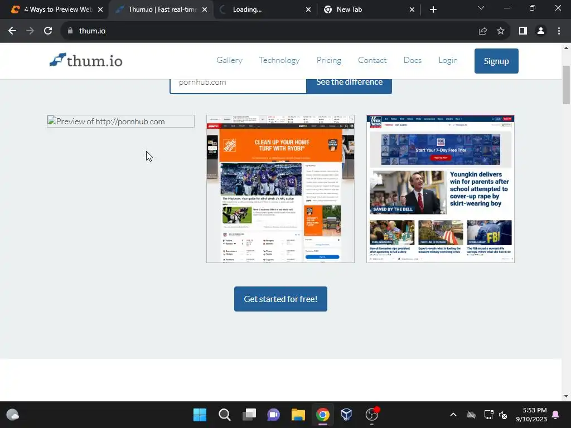Click the cloud sync tray icon
This screenshot has height=428, width=571.
coord(471,415)
